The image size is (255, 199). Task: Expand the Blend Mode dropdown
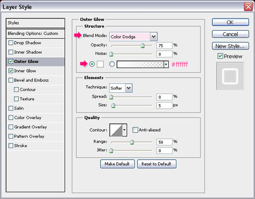pyautogui.click(x=154, y=37)
